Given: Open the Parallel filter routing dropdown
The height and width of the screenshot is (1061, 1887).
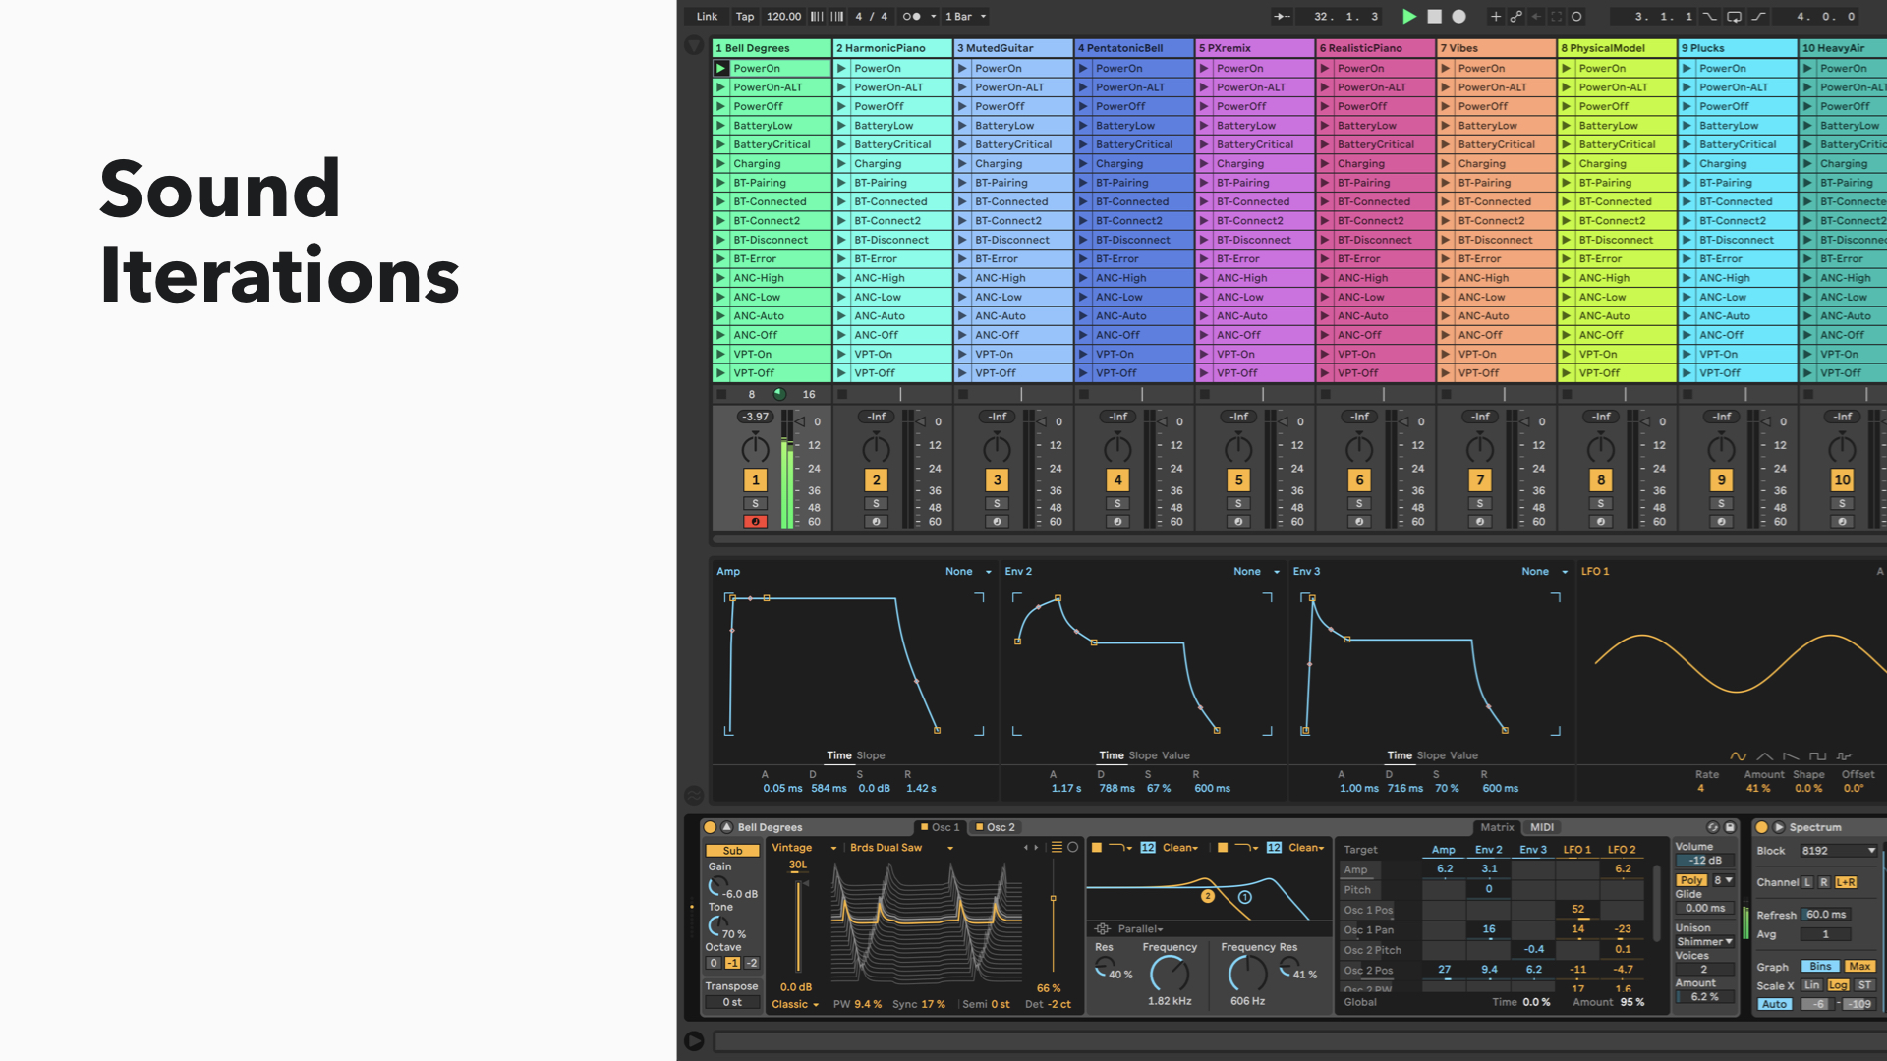Looking at the screenshot, I should click(1140, 928).
